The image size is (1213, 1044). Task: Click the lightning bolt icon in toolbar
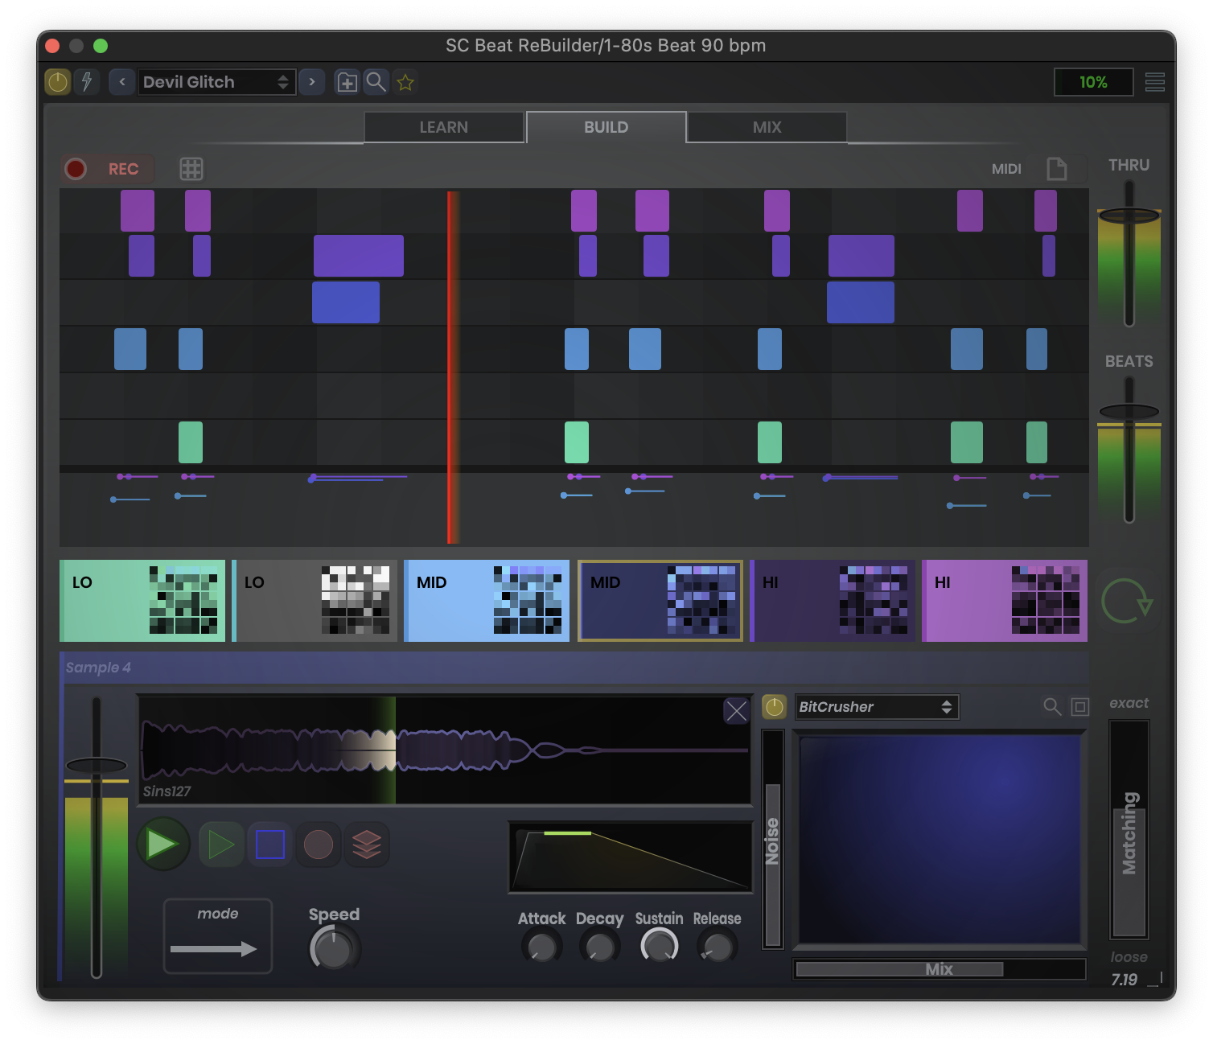(x=86, y=82)
